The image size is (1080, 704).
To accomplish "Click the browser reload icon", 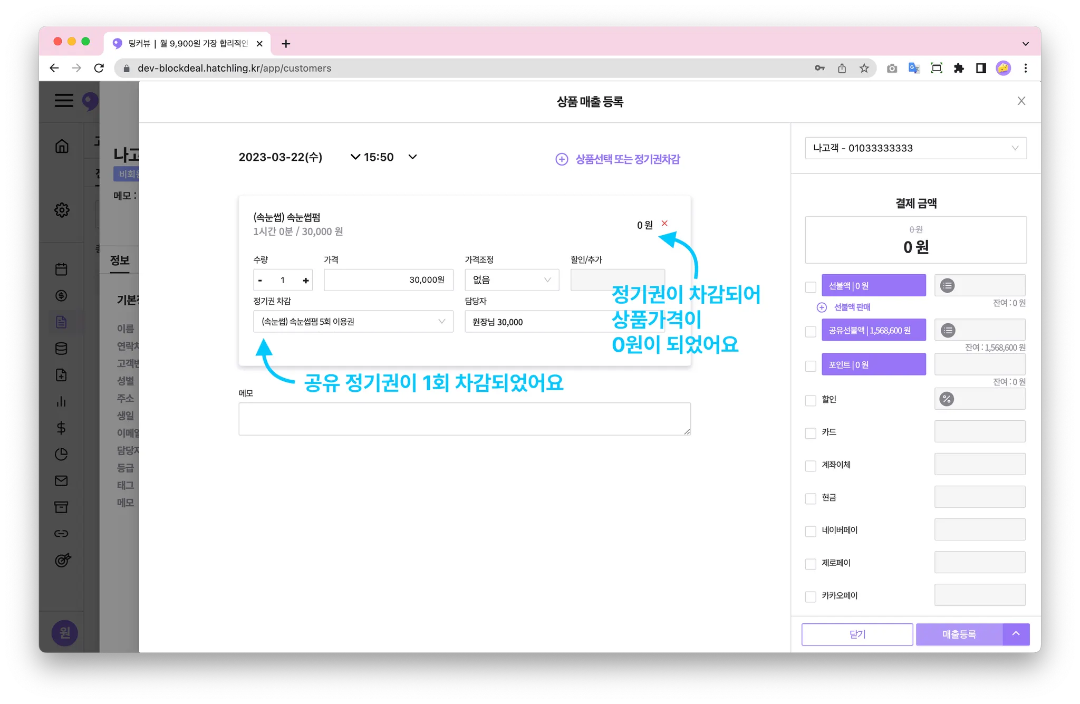I will (99, 68).
